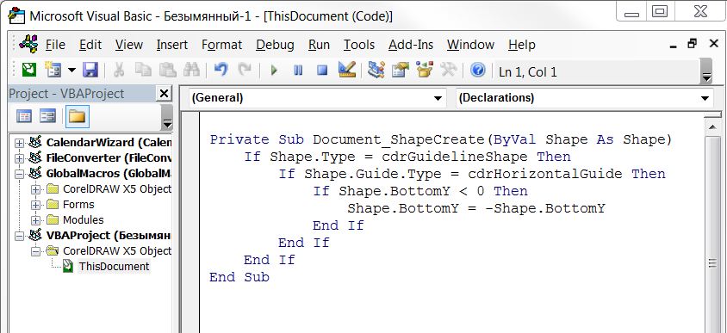Click the cdrGuidelineShape text in code
Image resolution: width=727 pixels, height=333 pixels.
click(455, 157)
